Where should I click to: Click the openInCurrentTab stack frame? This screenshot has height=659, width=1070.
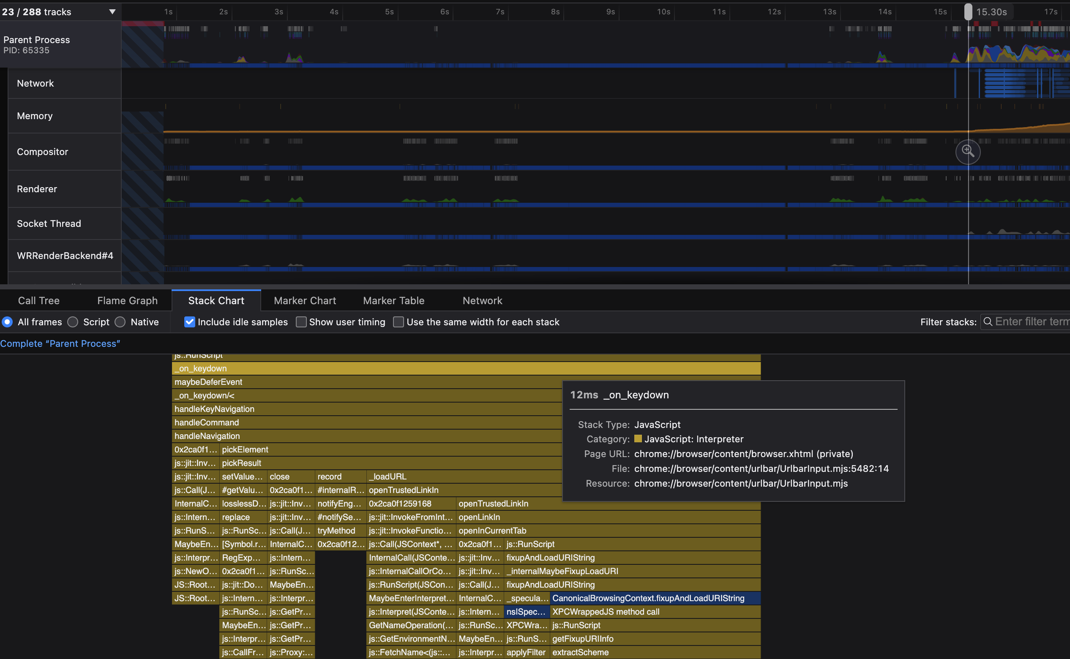click(608, 531)
